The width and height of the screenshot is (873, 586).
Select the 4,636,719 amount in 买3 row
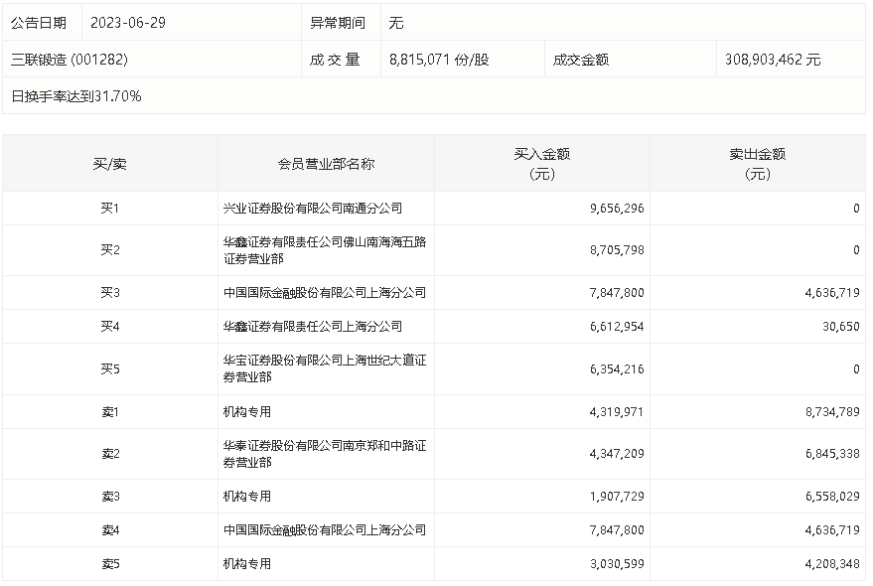[832, 292]
